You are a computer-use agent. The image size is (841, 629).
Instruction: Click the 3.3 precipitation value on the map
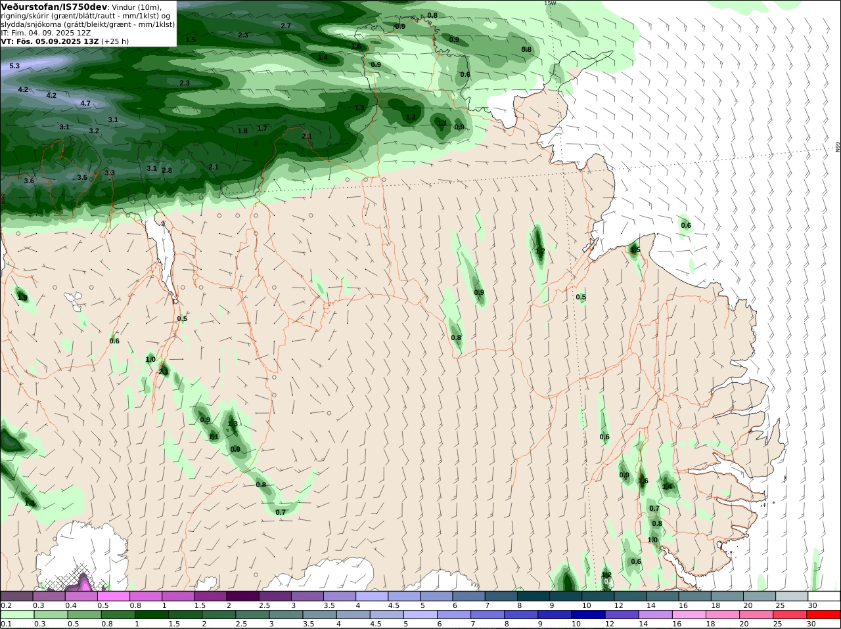(110, 173)
